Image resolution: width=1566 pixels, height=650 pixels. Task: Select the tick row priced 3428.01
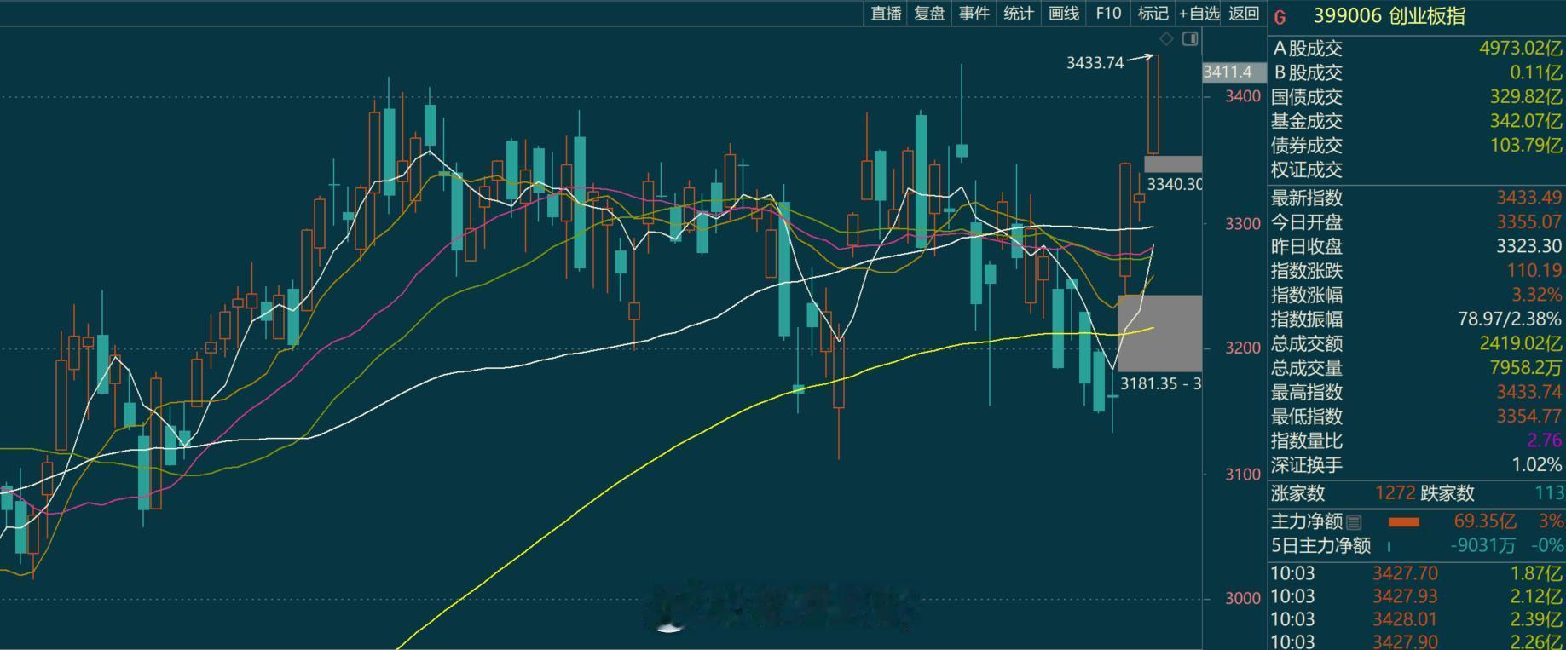click(1417, 620)
